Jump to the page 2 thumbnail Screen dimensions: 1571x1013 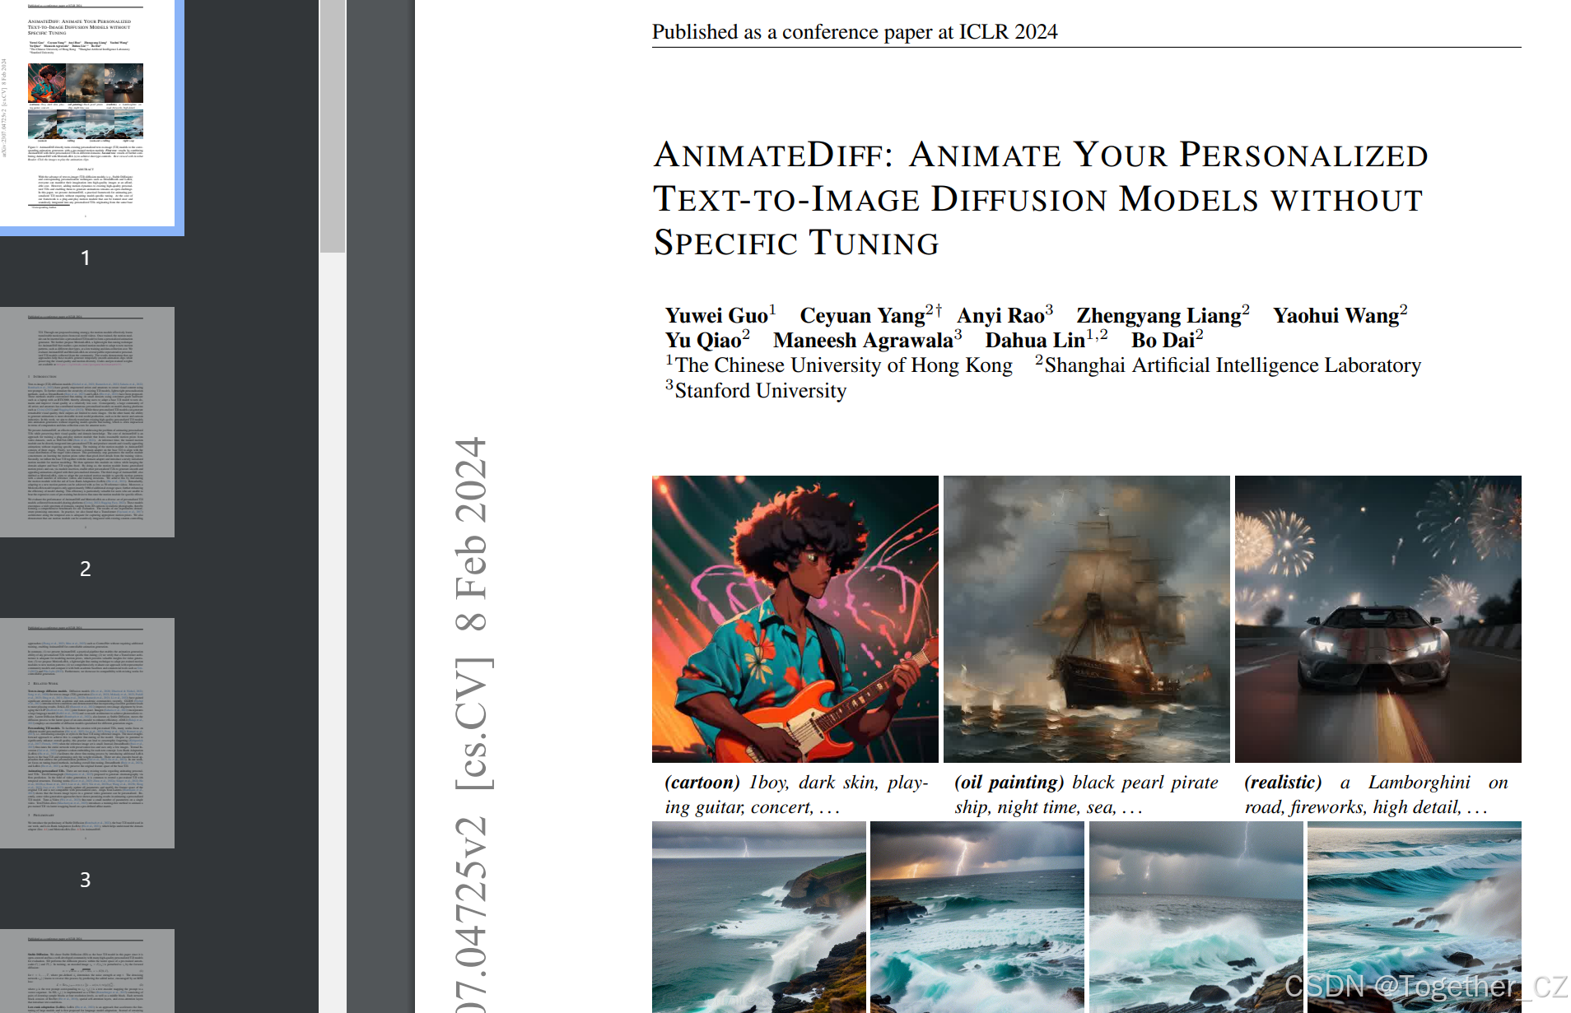[x=87, y=422]
